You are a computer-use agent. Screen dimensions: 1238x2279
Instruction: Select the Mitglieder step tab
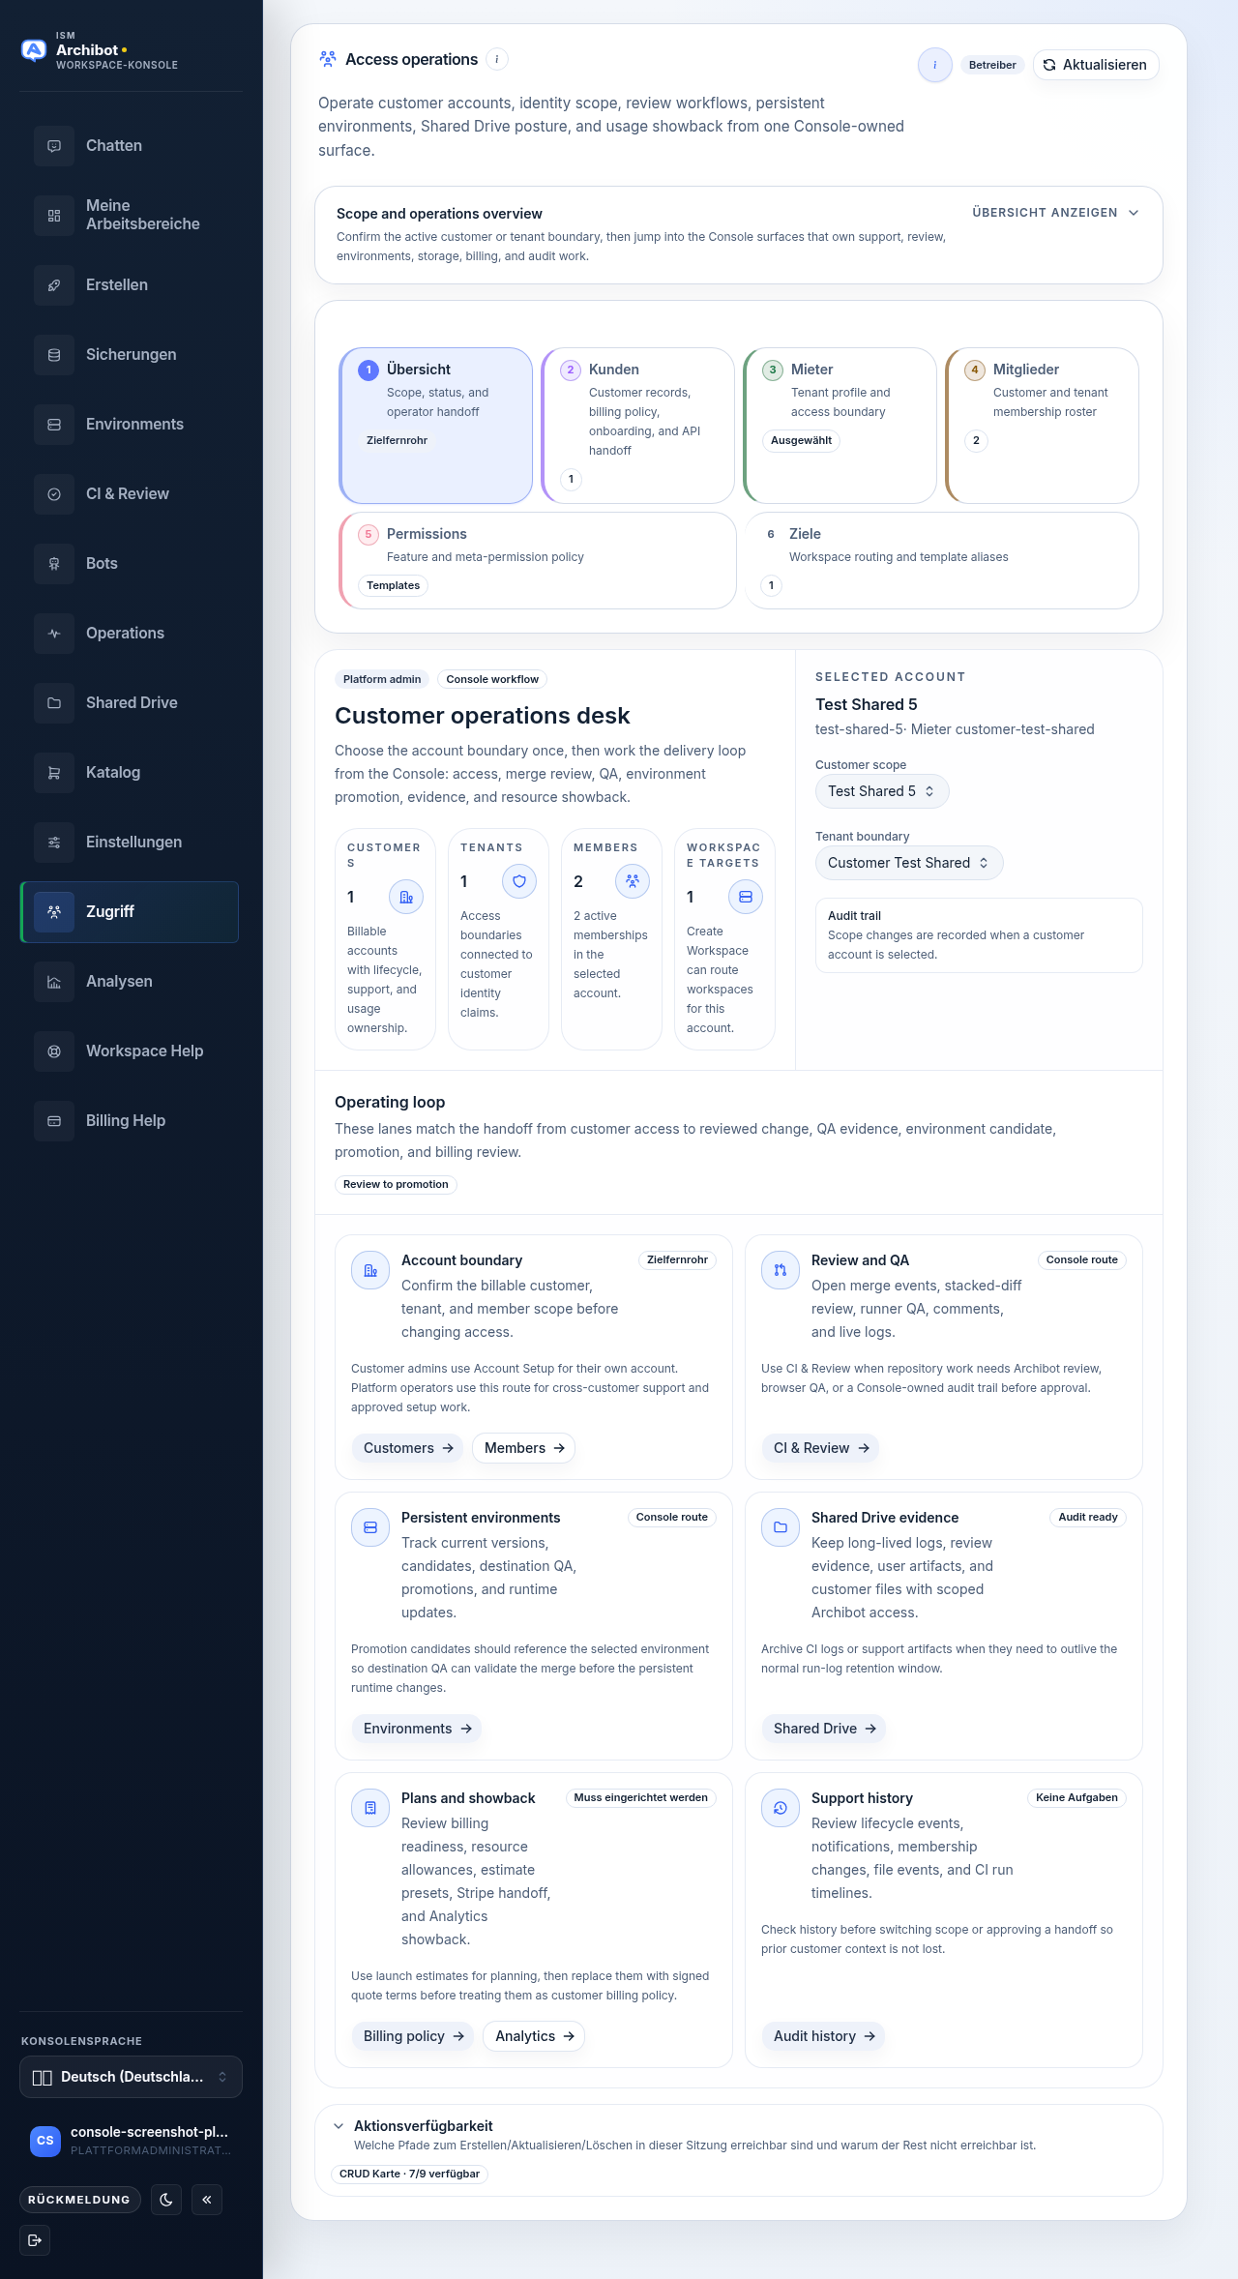click(x=1043, y=426)
